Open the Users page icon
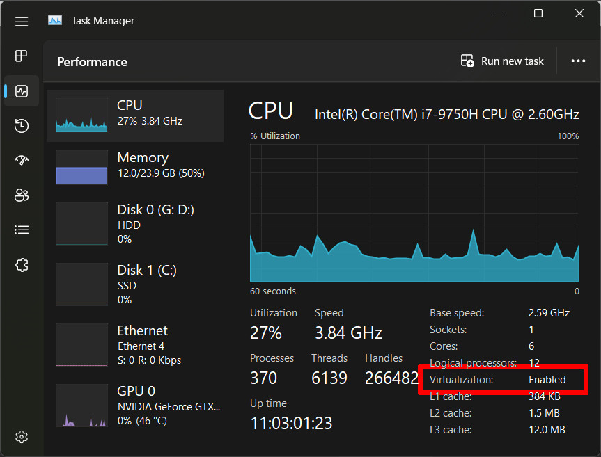 click(22, 195)
